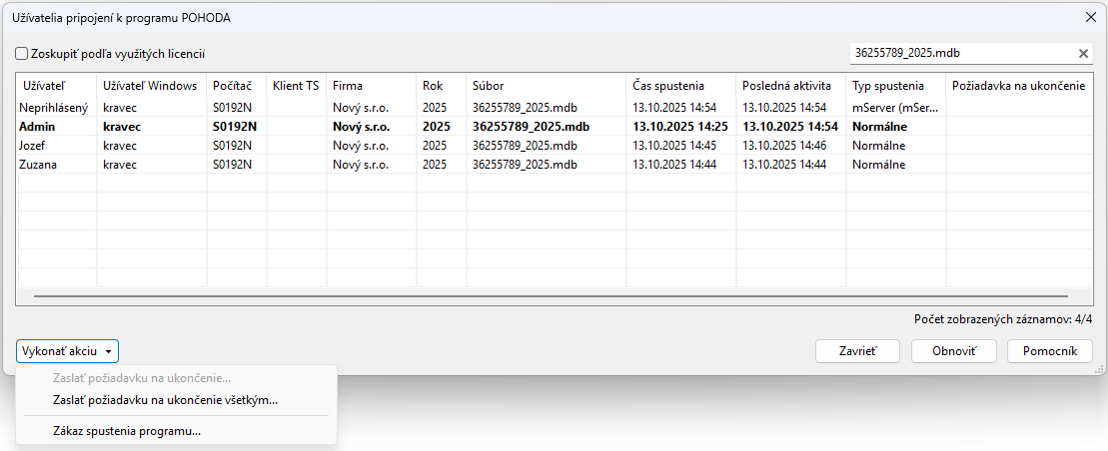Clear the search field with X icon

[x=1083, y=54]
